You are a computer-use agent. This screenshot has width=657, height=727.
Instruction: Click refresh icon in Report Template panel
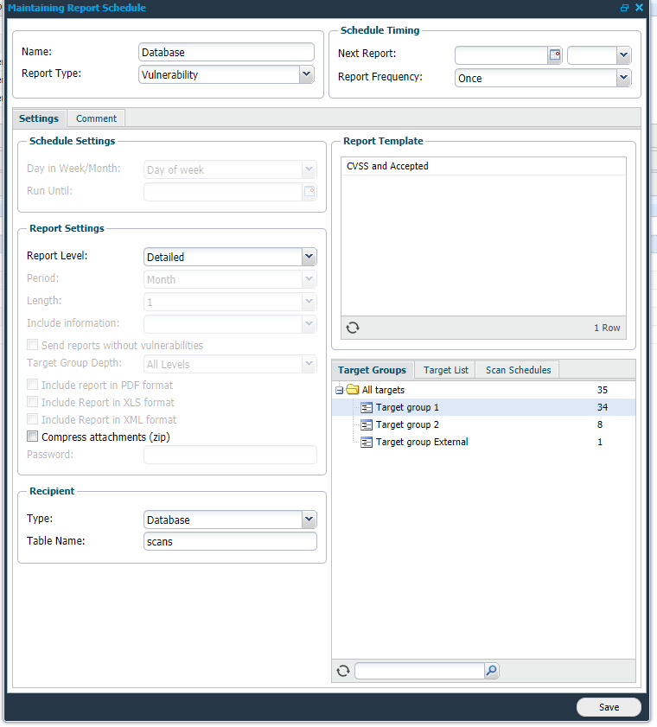point(352,328)
